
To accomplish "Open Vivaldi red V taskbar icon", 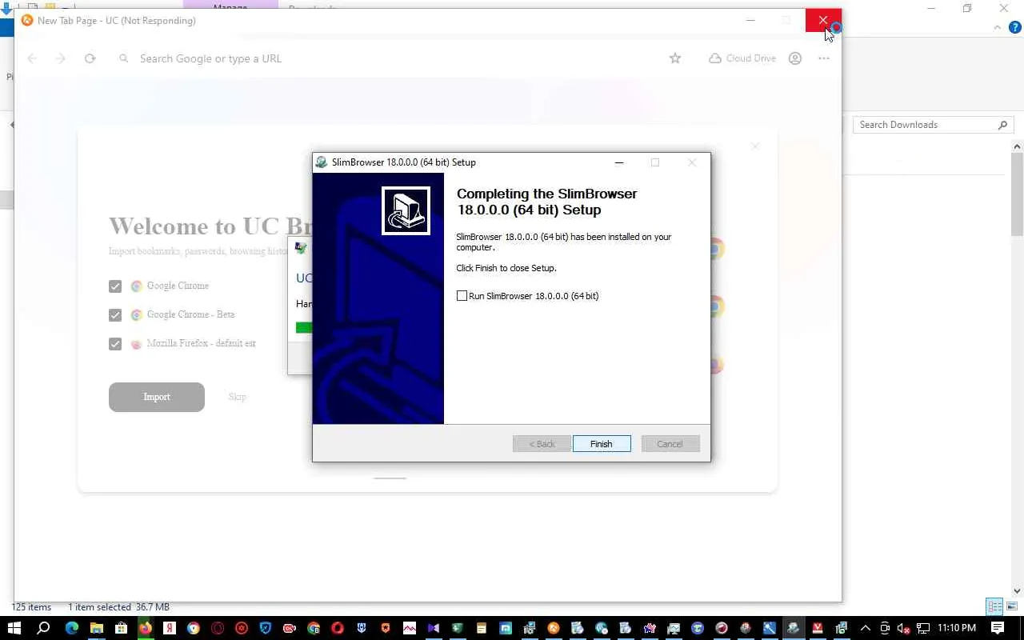I will (x=818, y=628).
